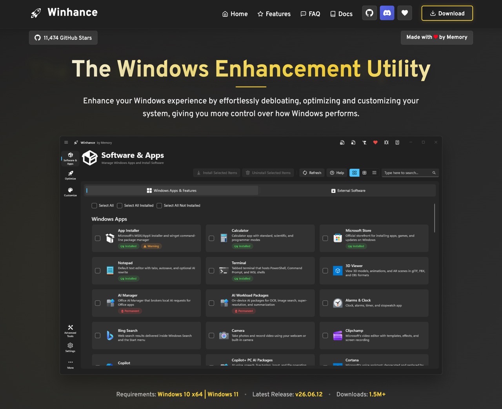Viewport: 502px width, 409px height.
Task: Click the Windows 10 x64 requirement text
Action: [x=180, y=394]
